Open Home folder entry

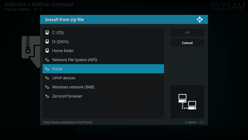103,51
